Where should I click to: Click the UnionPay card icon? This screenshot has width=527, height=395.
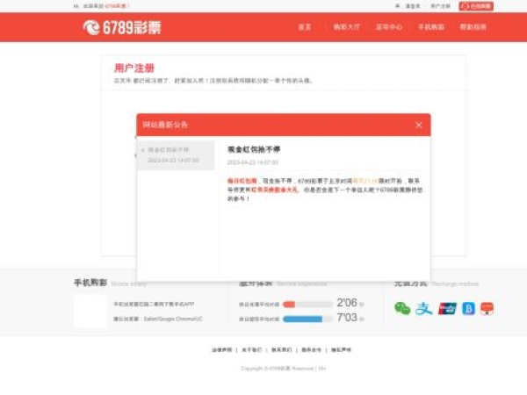pyautogui.click(x=447, y=308)
